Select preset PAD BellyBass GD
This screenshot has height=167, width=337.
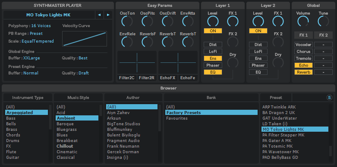(295, 158)
